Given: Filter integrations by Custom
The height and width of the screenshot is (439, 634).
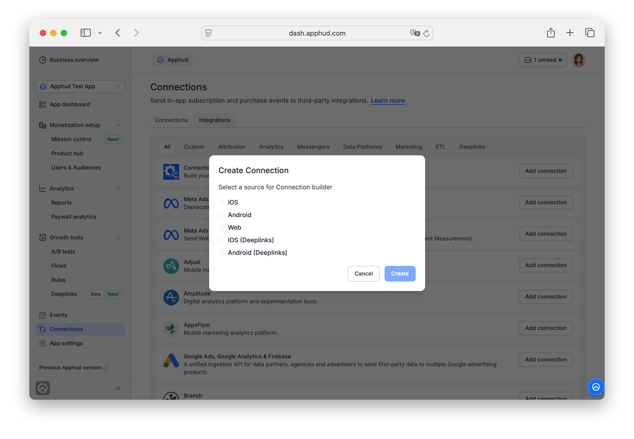Looking at the screenshot, I should pos(194,147).
